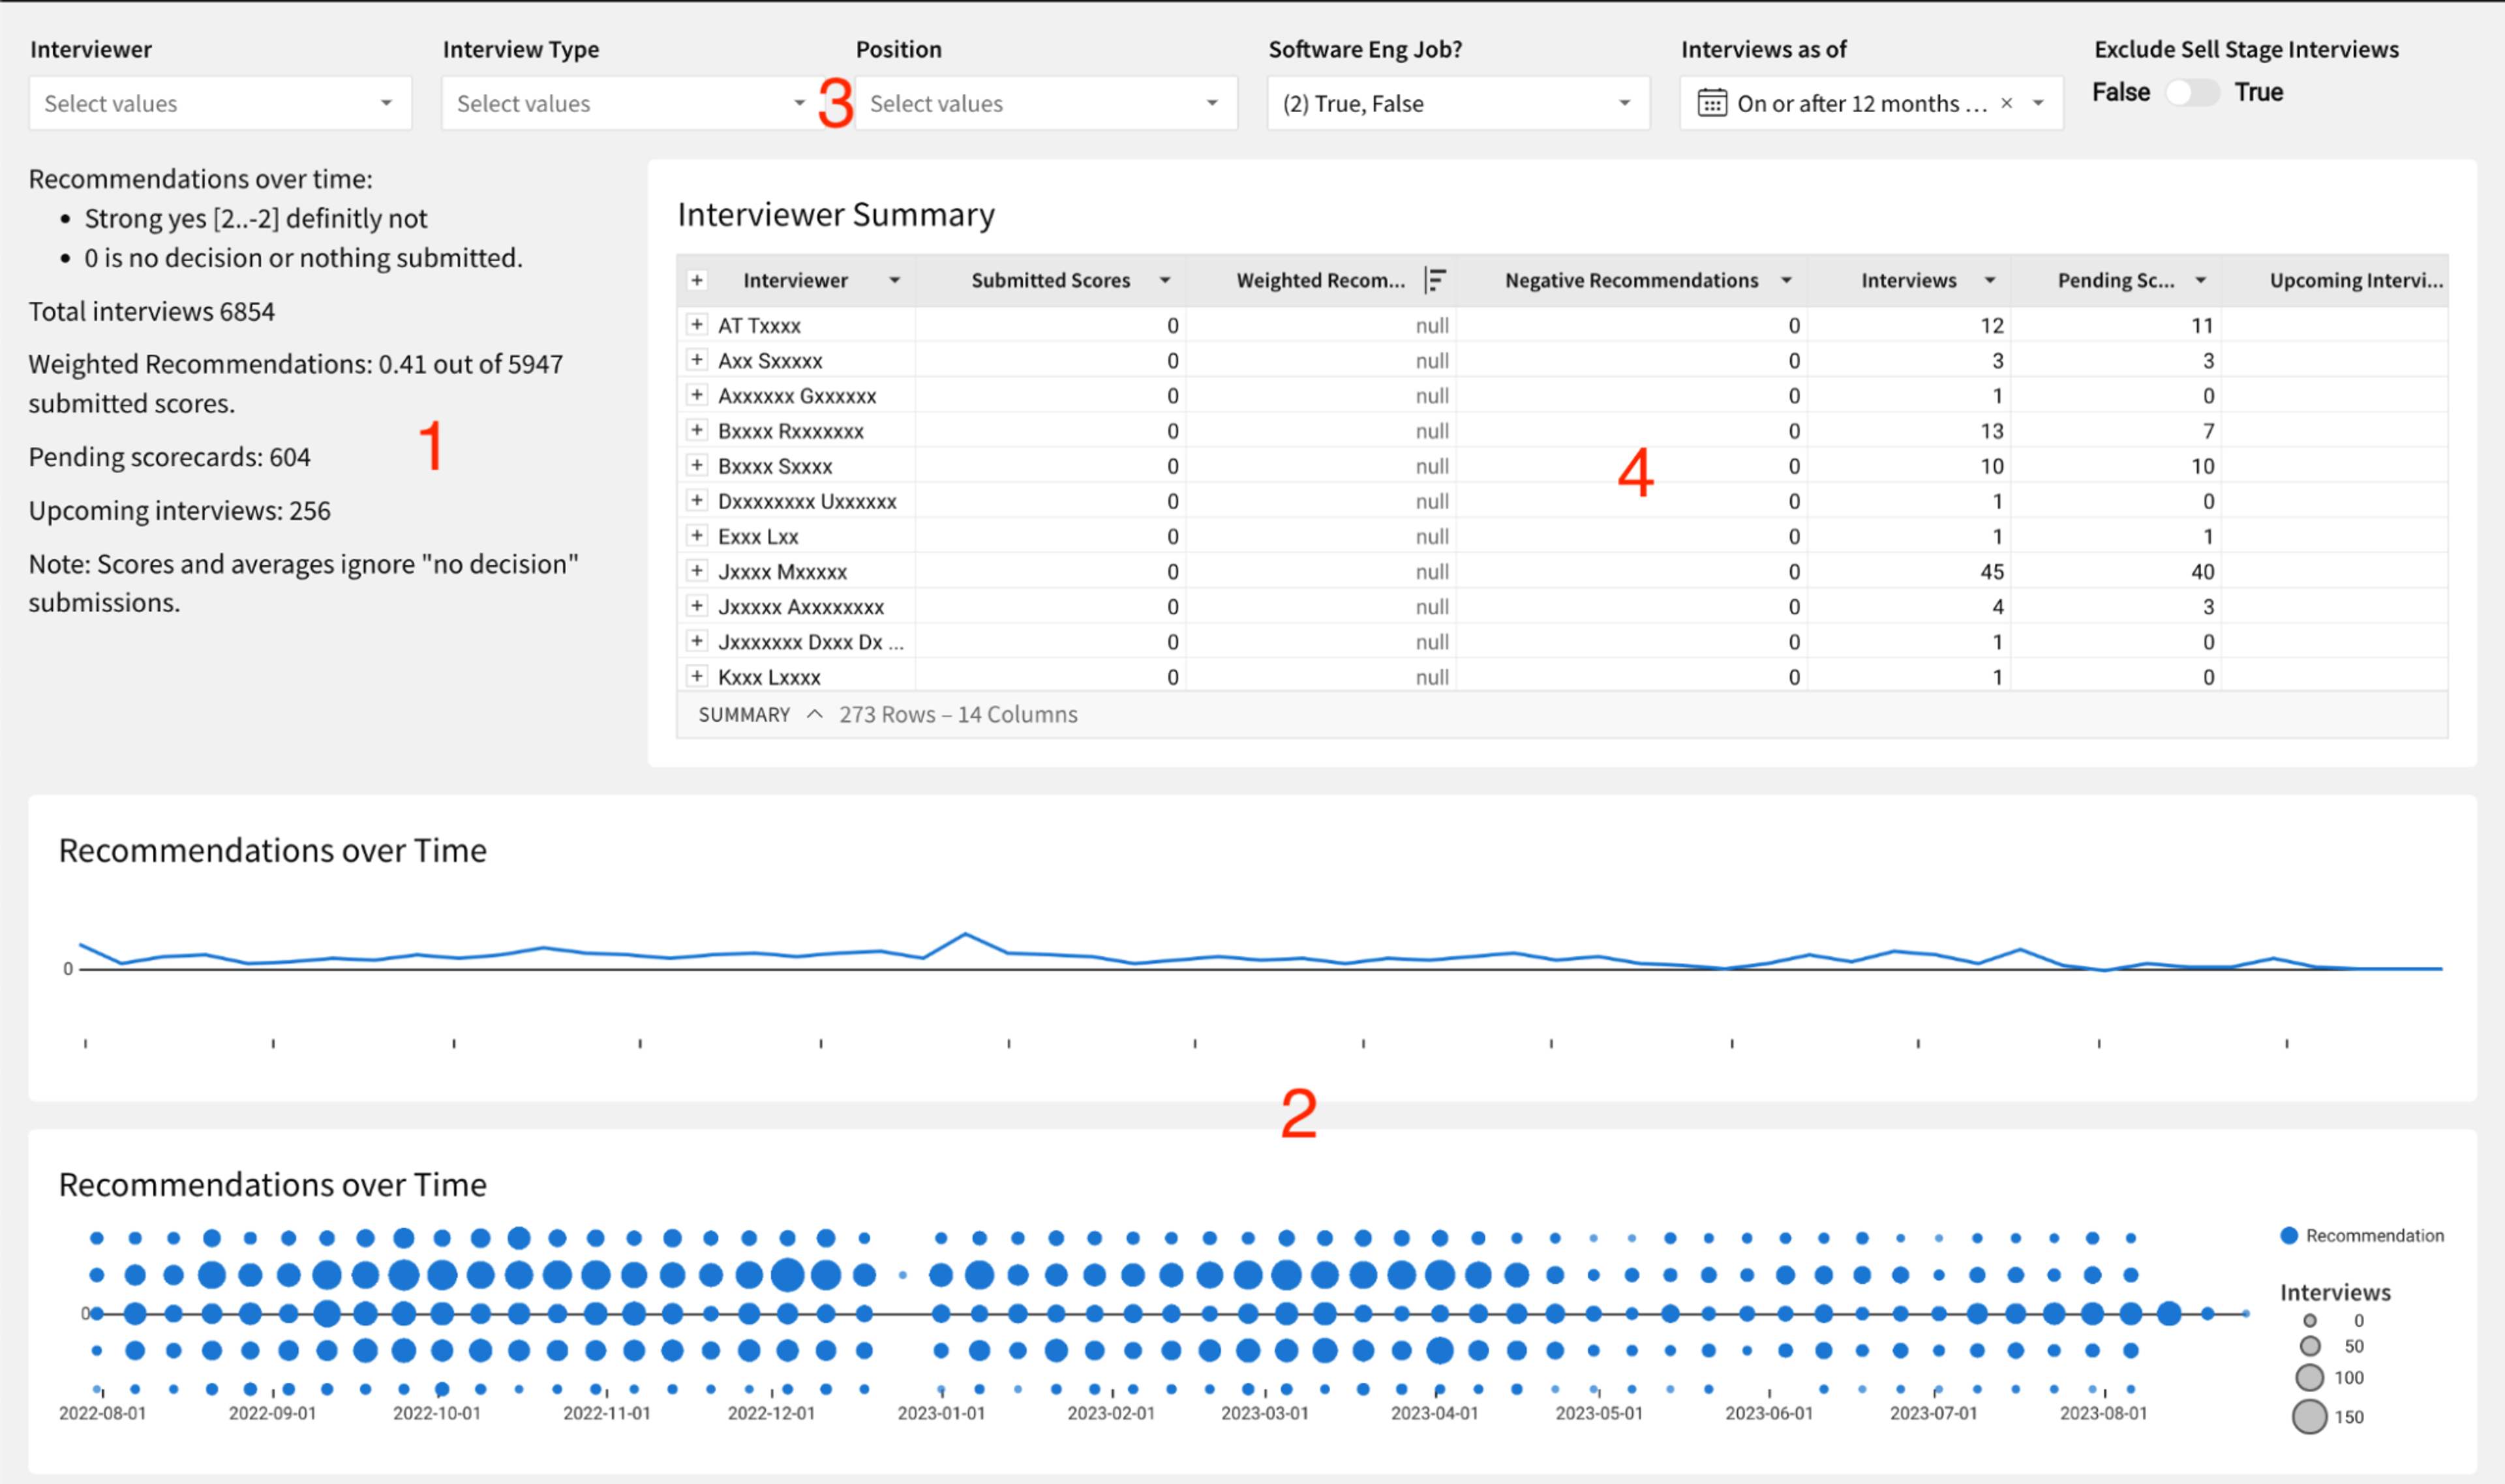Click sort icon on Weighted Recom column
The width and height of the screenshot is (2505, 1484).
click(x=1436, y=280)
